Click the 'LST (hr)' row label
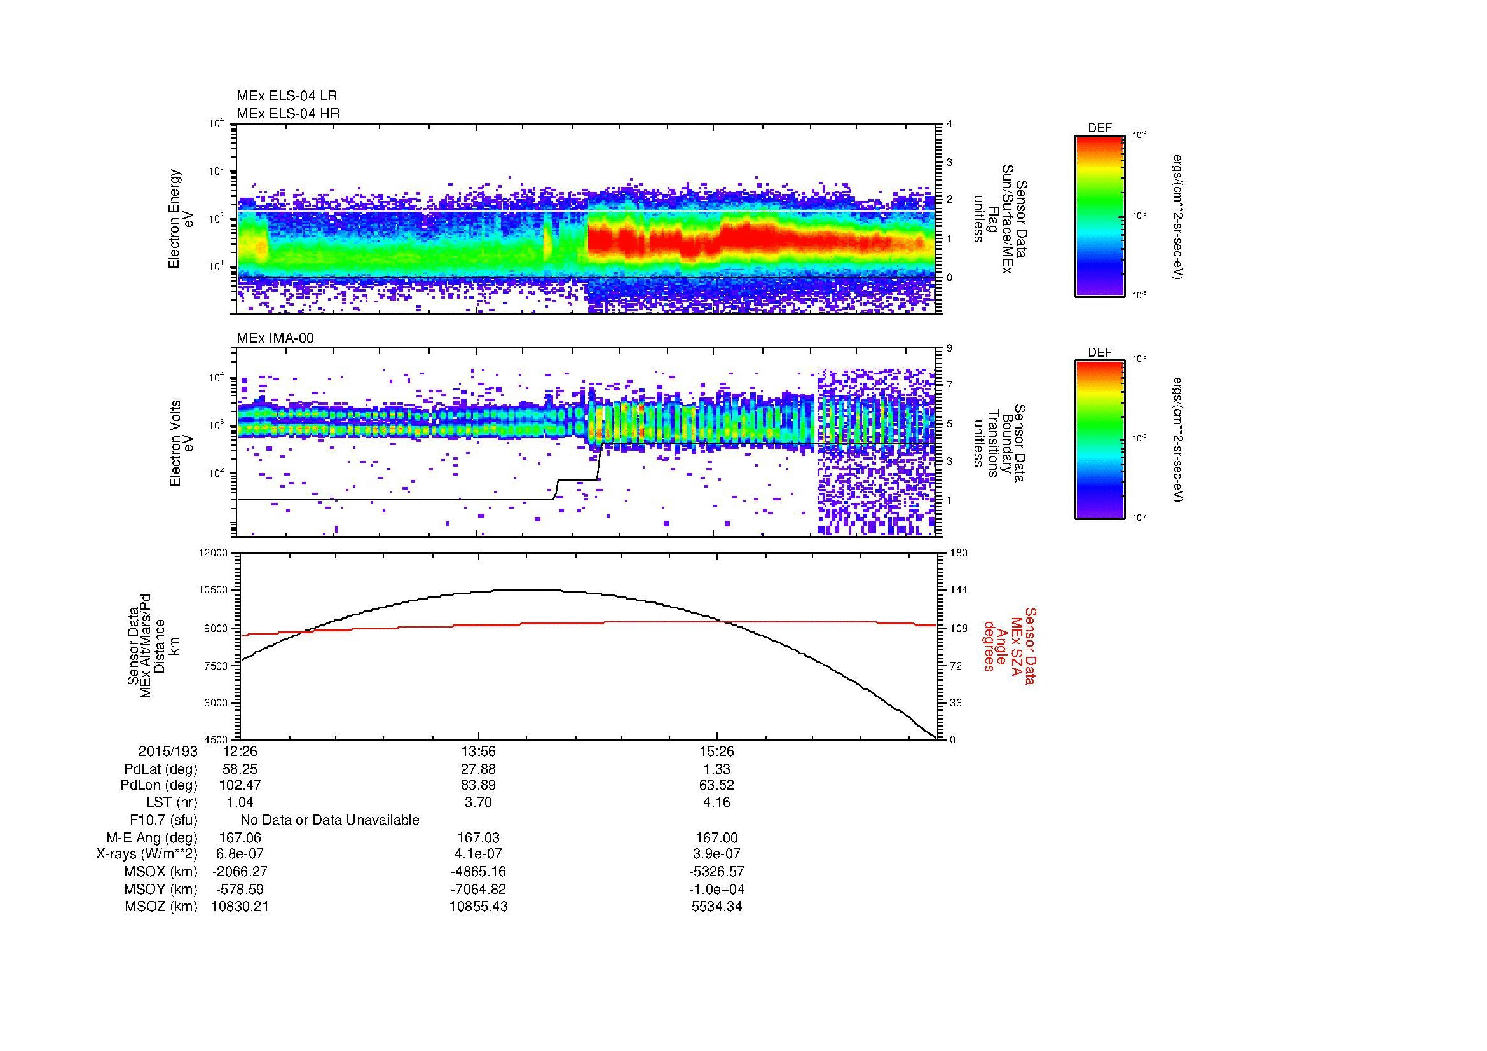The width and height of the screenshot is (1487, 1051). point(172,802)
